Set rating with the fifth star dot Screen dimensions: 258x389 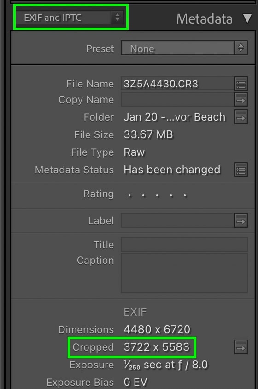[185, 195]
